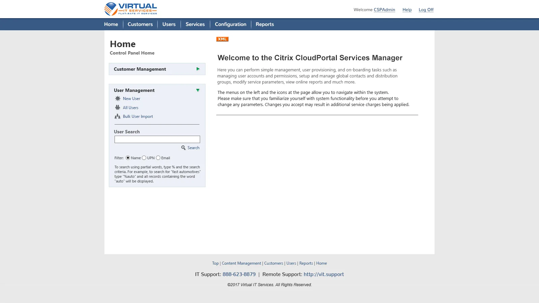Click the Customer Management heading

tap(140, 69)
